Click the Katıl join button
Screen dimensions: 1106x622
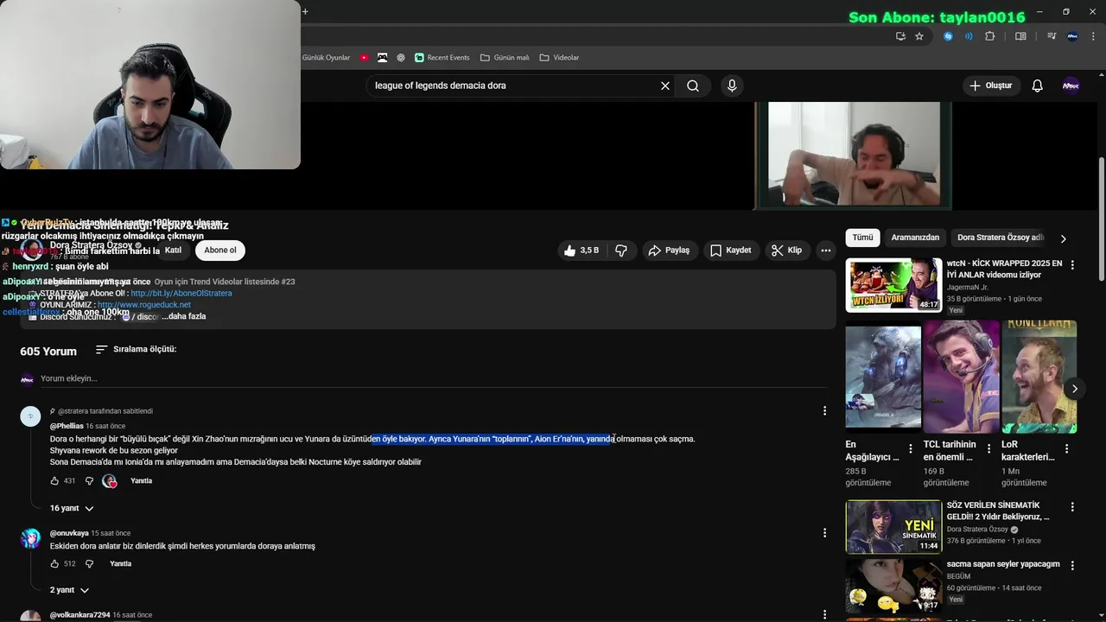tap(173, 251)
